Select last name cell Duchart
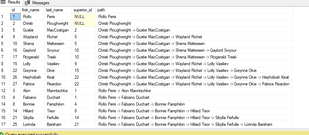Screen dimensions: 309x135 click(x=58, y=97)
